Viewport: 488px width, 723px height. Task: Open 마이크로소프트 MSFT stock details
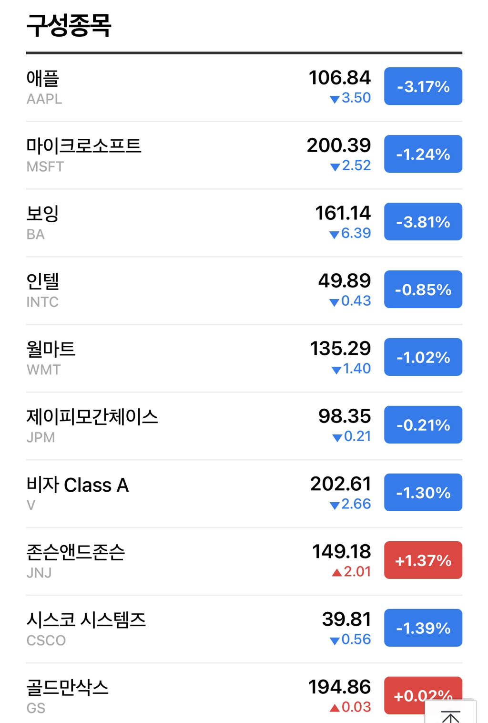[x=83, y=146]
